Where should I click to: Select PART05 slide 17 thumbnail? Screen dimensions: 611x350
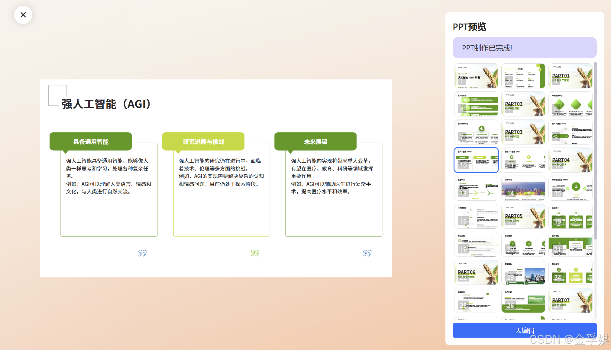click(x=523, y=216)
